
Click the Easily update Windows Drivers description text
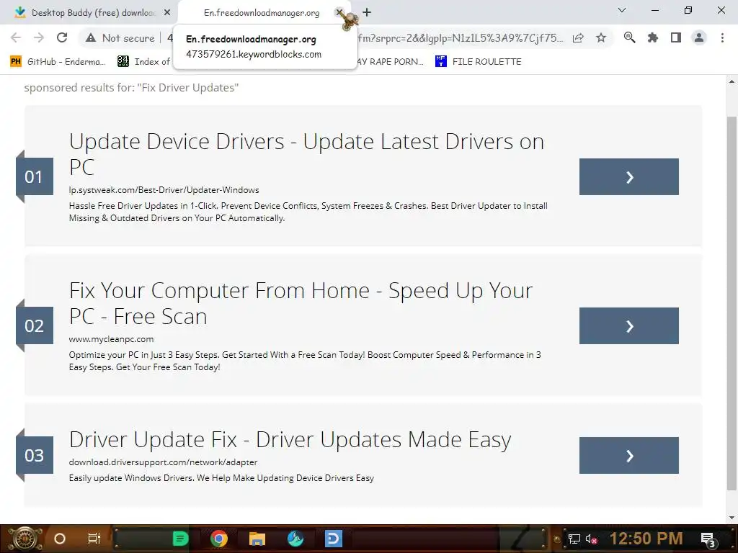coord(221,478)
